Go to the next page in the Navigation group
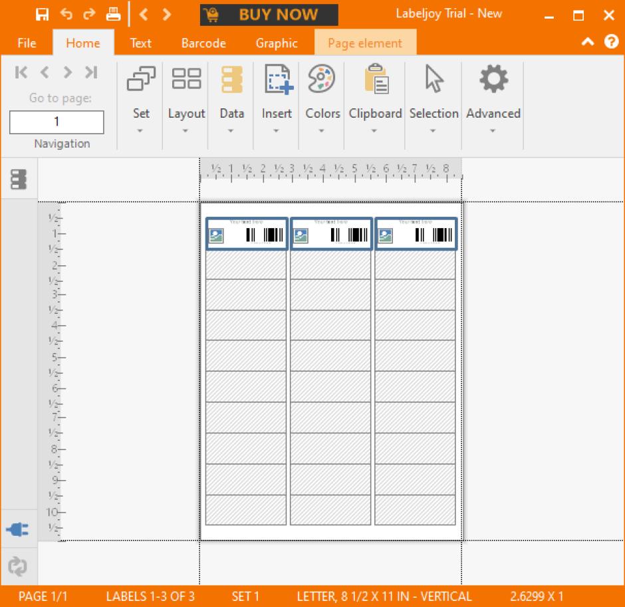The width and height of the screenshot is (625, 607). pos(68,72)
